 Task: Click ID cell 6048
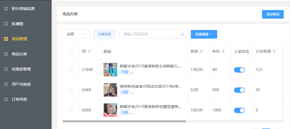pyautogui.click(x=86, y=90)
